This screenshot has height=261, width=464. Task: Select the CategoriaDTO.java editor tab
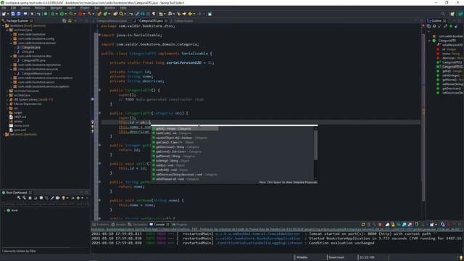tap(150, 21)
